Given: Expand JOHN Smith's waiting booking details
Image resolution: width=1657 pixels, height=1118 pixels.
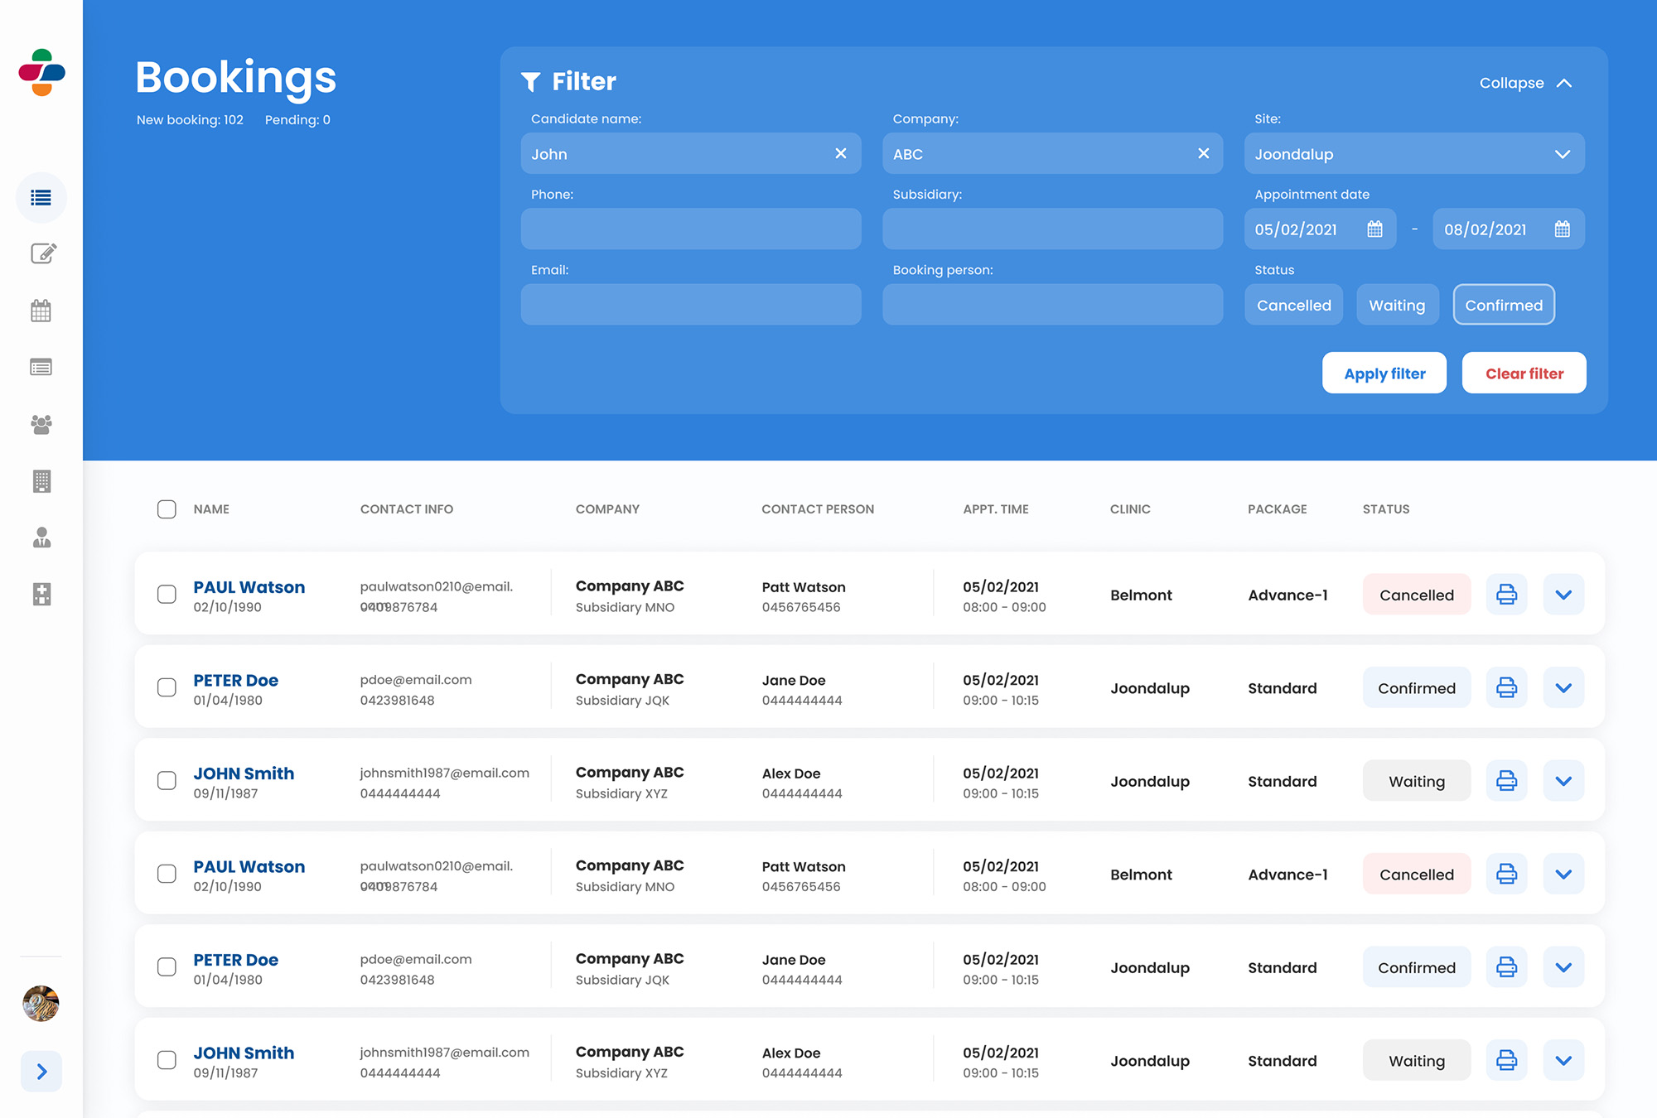Looking at the screenshot, I should pyautogui.click(x=1563, y=780).
